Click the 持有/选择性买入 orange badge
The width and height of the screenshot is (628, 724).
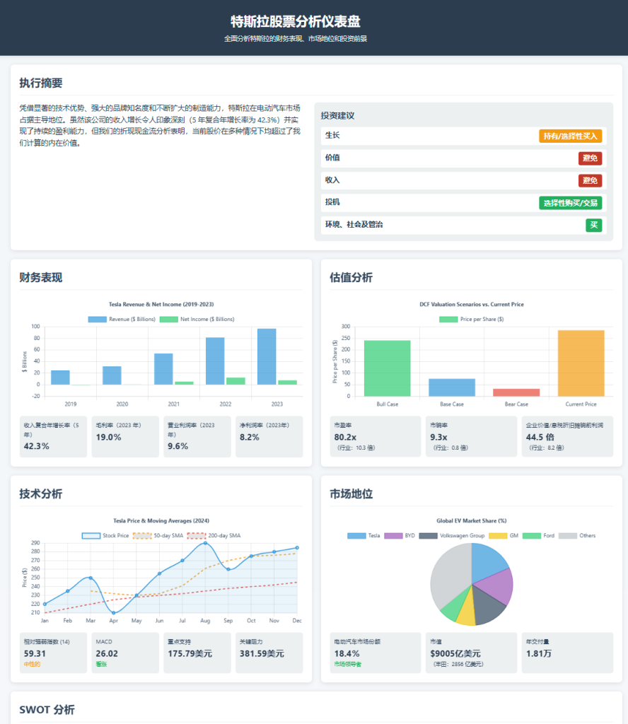click(x=570, y=136)
